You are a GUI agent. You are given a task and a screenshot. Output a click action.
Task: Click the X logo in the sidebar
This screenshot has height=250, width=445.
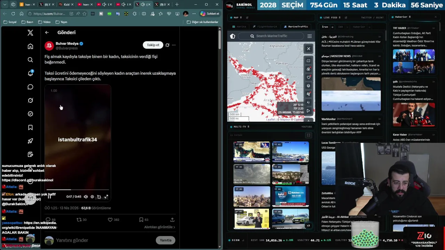click(30, 33)
